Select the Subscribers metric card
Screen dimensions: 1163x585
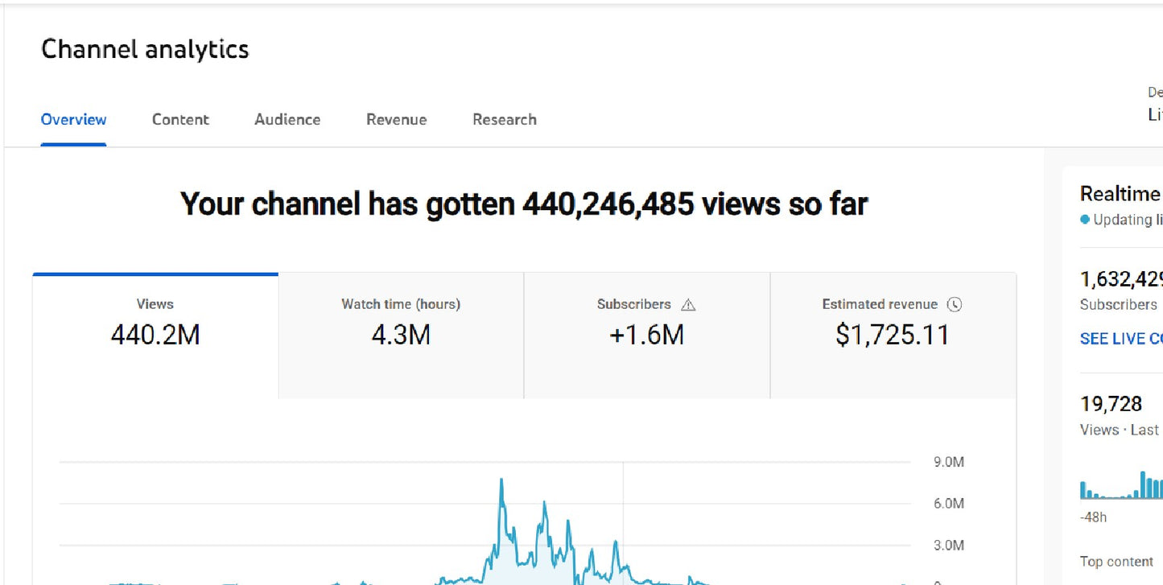646,334
